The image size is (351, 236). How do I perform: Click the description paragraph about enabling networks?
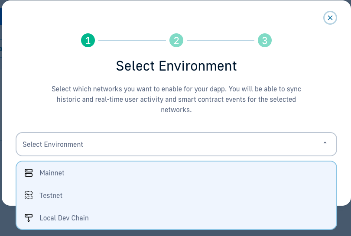(176, 99)
